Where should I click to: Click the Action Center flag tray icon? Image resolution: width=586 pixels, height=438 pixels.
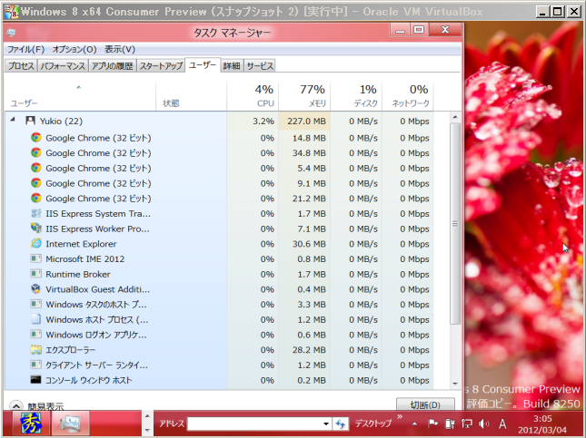[433, 423]
